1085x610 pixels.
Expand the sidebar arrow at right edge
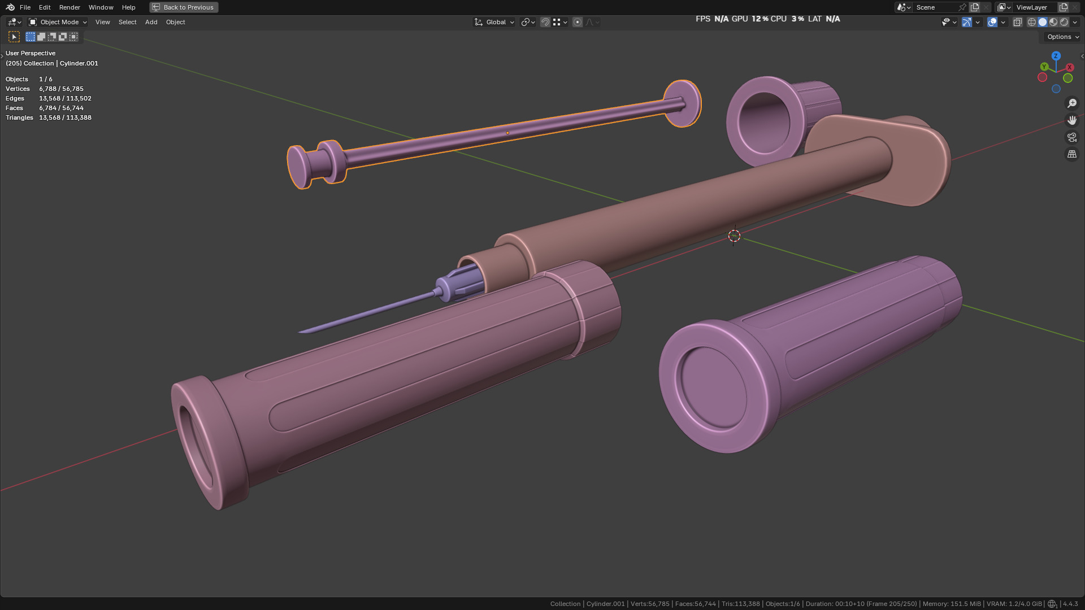(1082, 56)
